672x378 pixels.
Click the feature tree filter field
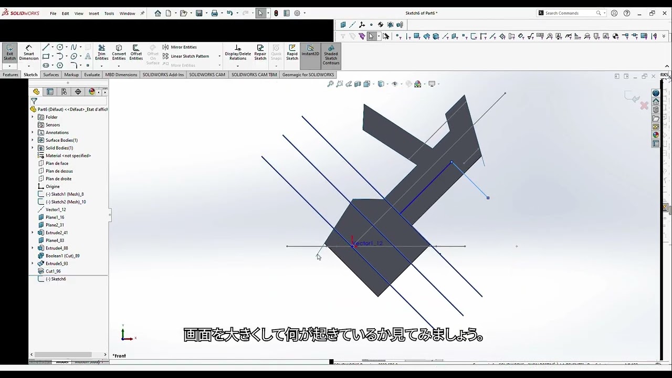(69, 101)
